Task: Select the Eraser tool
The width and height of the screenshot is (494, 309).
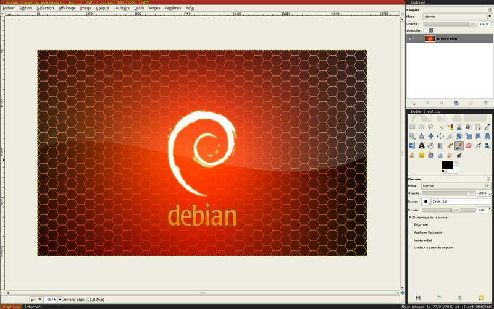Action: coord(469,146)
